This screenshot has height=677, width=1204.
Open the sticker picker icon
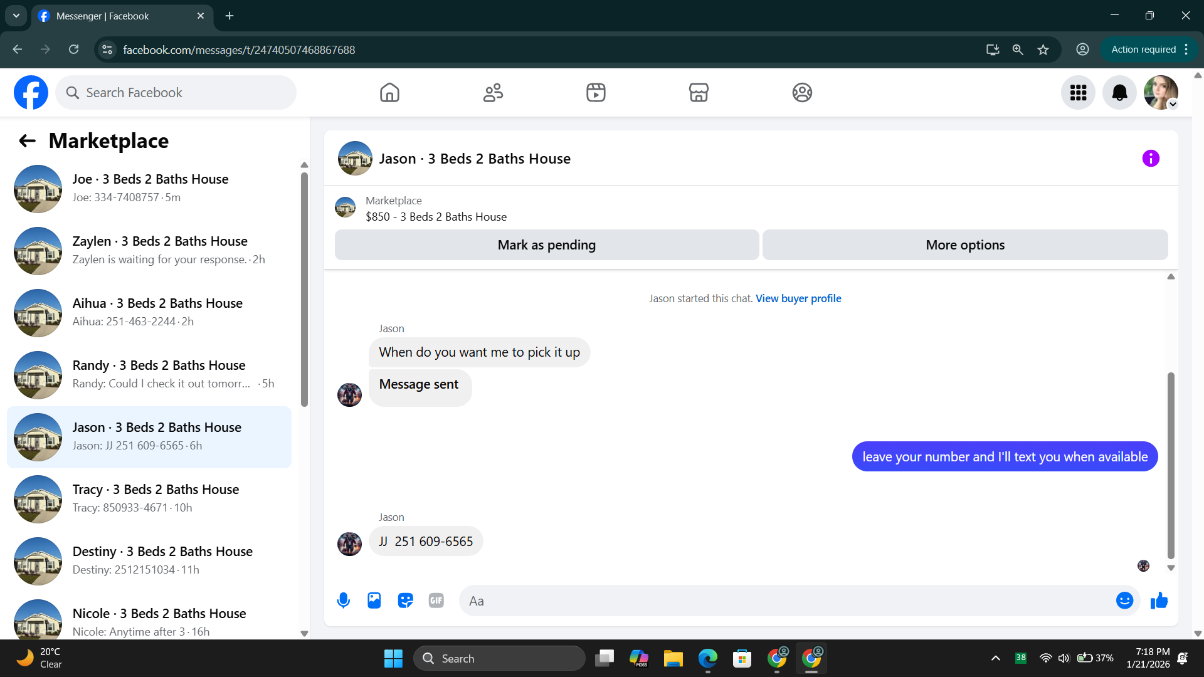(x=405, y=601)
